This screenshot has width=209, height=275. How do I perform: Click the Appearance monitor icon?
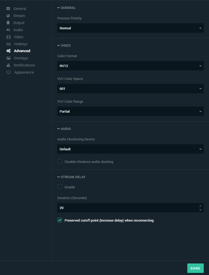click(8, 72)
